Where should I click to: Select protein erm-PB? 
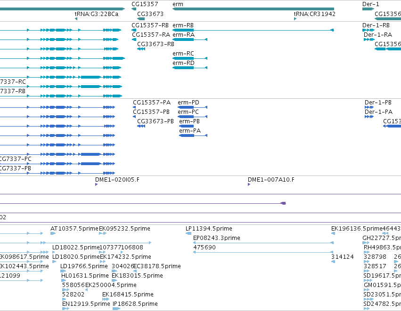(x=187, y=126)
